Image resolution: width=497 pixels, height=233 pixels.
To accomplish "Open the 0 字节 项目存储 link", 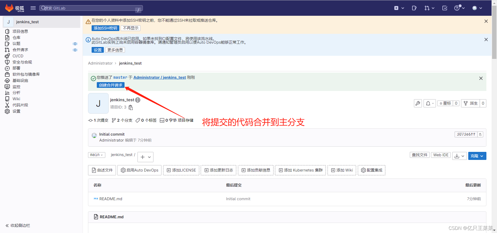I will pyautogui.click(x=177, y=120).
